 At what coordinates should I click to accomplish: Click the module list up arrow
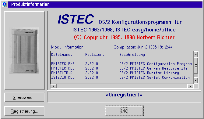(196, 55)
